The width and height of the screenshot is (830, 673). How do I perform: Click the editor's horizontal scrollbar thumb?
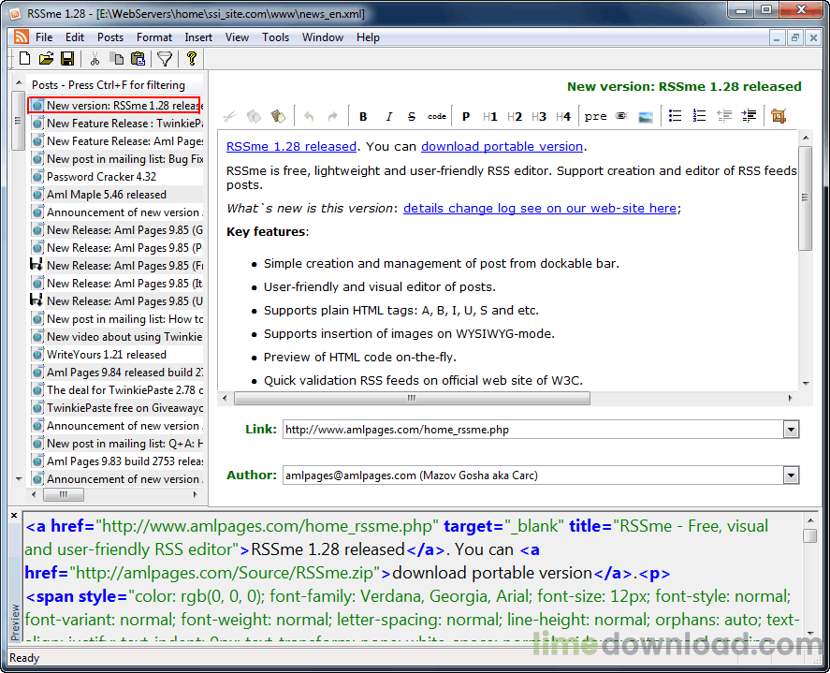point(411,398)
